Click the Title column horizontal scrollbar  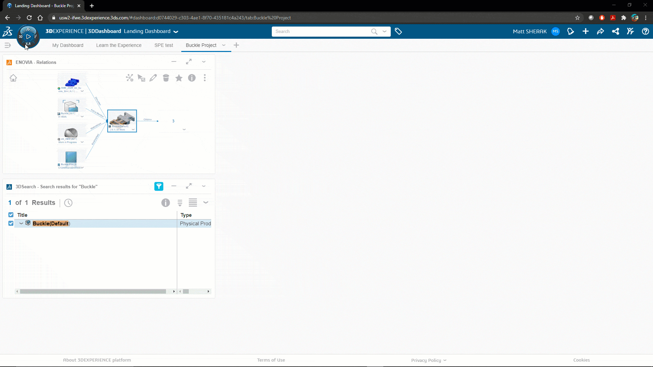click(93, 291)
